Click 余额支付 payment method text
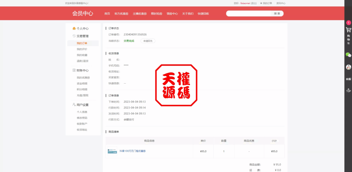352x172 pixels. point(129,120)
